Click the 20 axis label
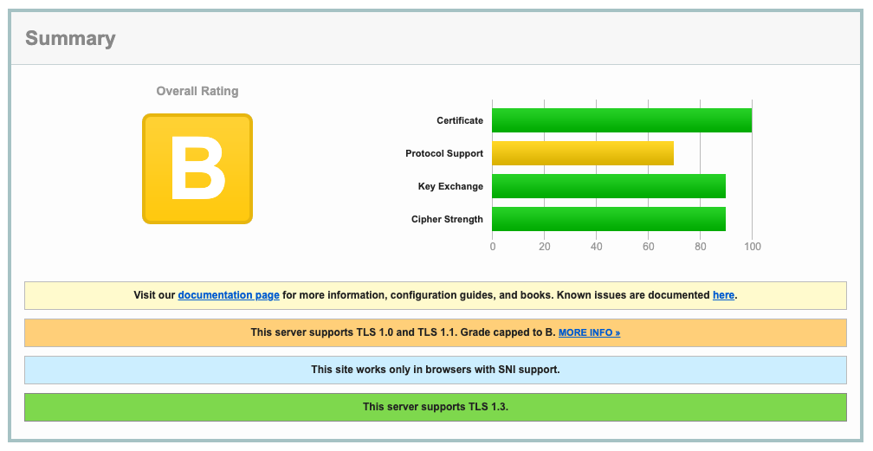This screenshot has width=873, height=451. (545, 247)
